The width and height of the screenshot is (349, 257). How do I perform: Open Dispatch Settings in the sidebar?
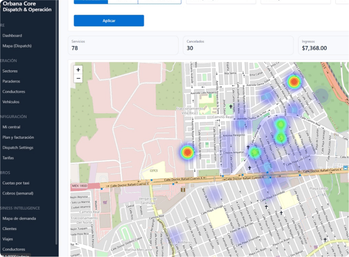pos(18,148)
